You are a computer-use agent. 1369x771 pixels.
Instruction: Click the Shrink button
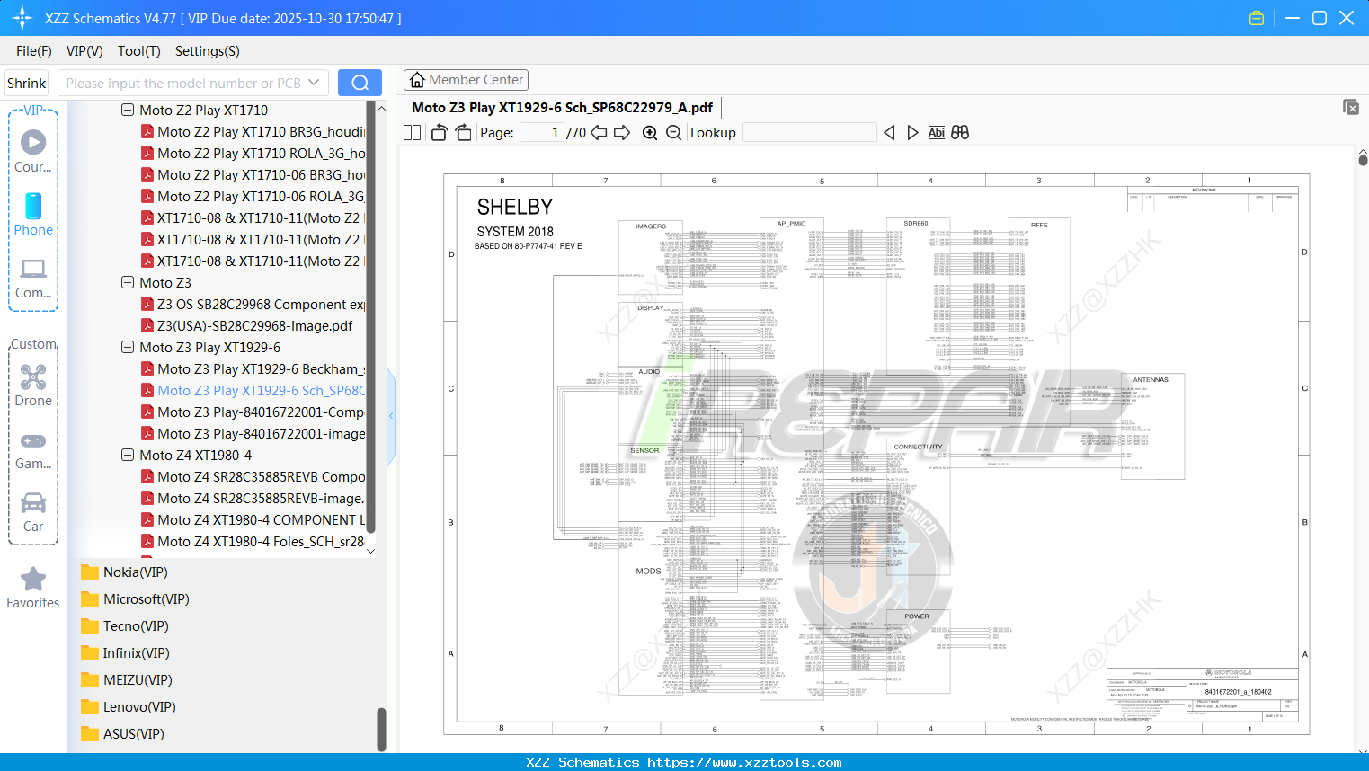[x=27, y=83]
